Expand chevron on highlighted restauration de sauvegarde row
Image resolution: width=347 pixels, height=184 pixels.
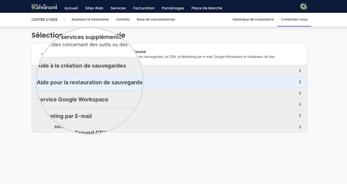click(x=300, y=82)
